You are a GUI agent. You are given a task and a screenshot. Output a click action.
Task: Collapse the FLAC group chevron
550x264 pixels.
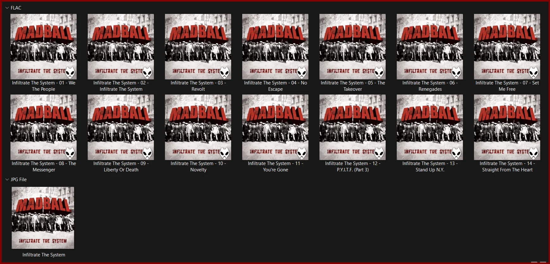click(7, 8)
